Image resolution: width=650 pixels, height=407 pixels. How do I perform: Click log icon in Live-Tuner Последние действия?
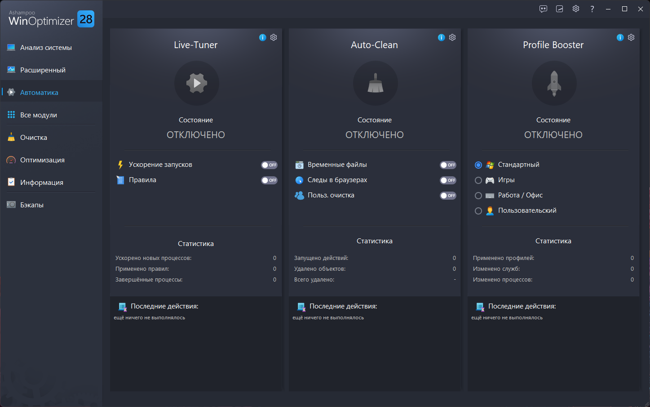[x=123, y=307]
